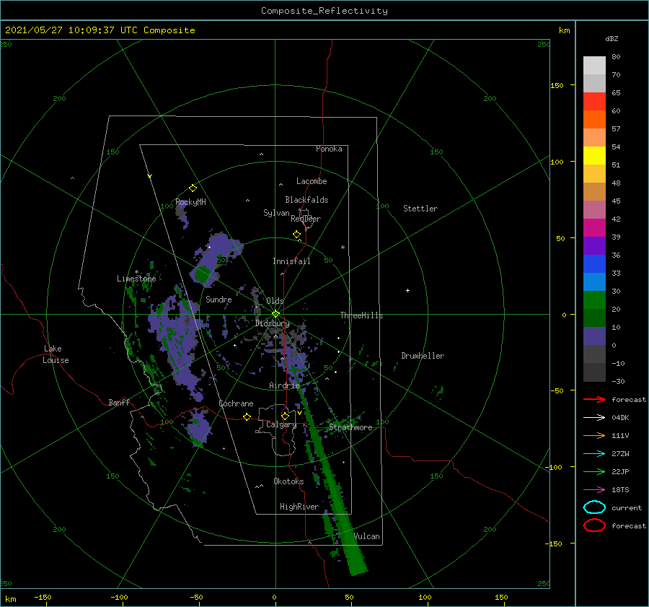Click the Limestone label
649x607 pixels.
[x=136, y=279]
